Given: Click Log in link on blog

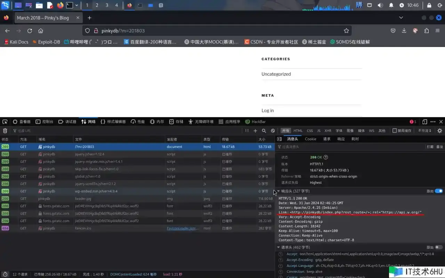Looking at the screenshot, I should (x=268, y=111).
